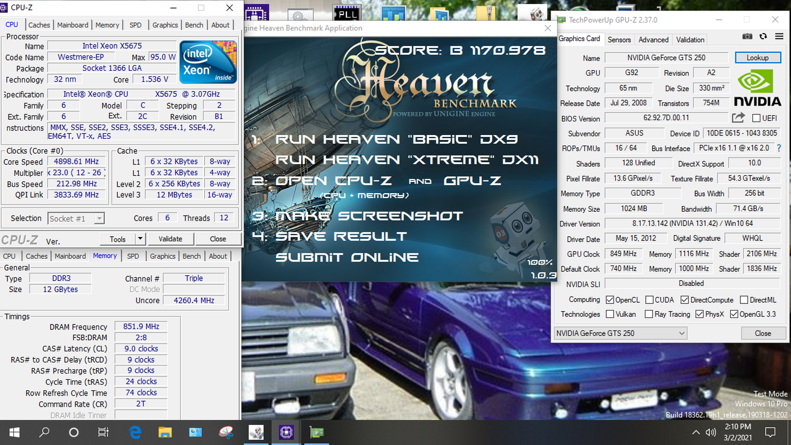Open Cortana circle on the taskbar
The width and height of the screenshot is (791, 445).
coord(74,432)
